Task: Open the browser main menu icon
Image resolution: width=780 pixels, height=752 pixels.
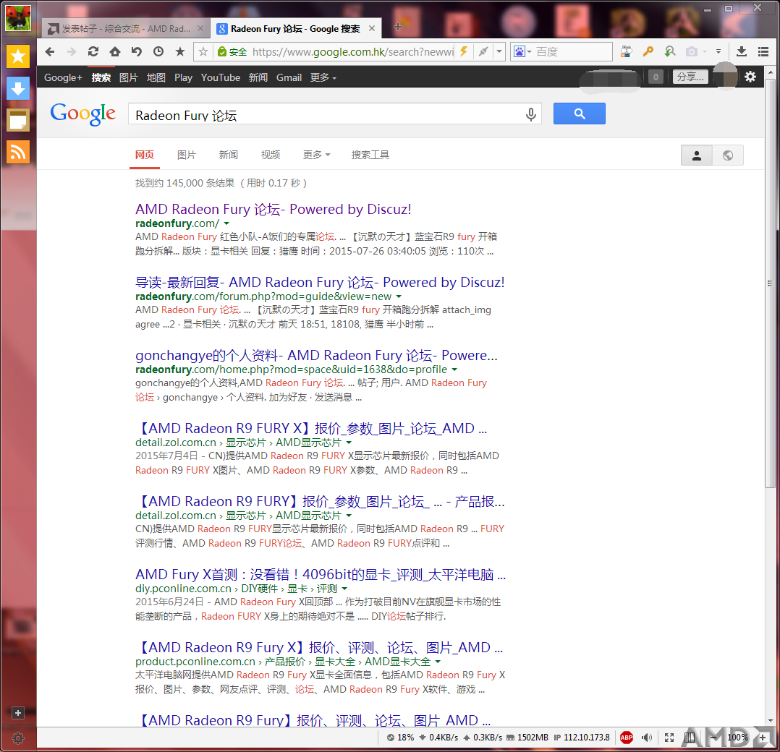Action: [763, 51]
